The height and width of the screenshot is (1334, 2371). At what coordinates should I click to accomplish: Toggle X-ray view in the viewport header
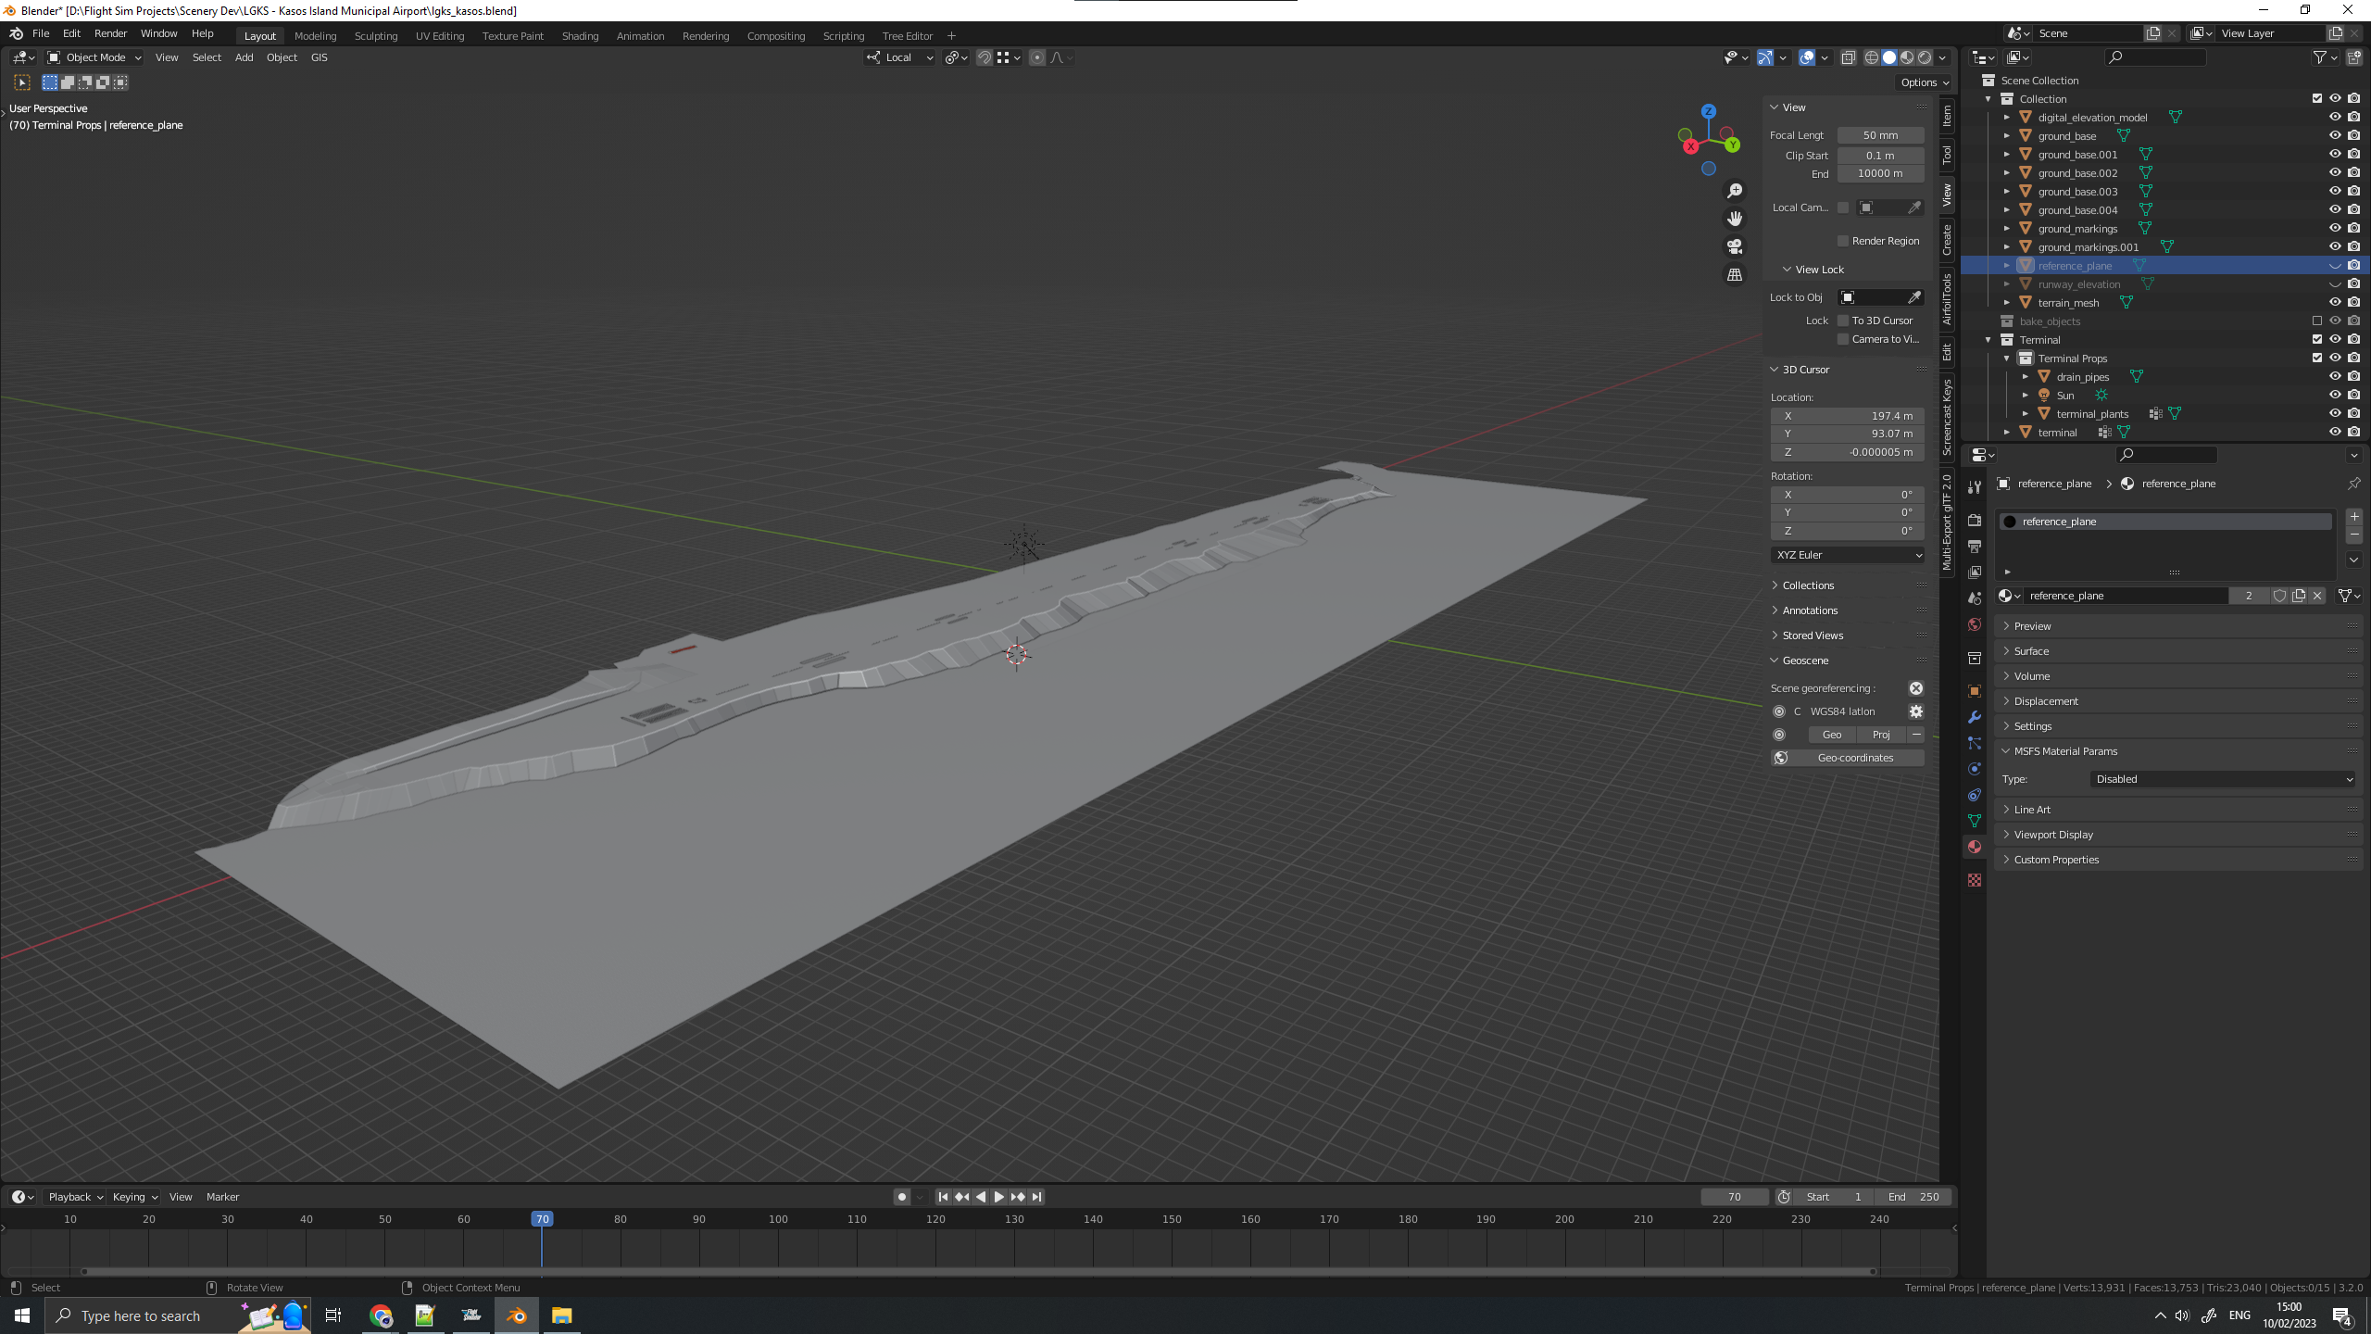pyautogui.click(x=1848, y=57)
